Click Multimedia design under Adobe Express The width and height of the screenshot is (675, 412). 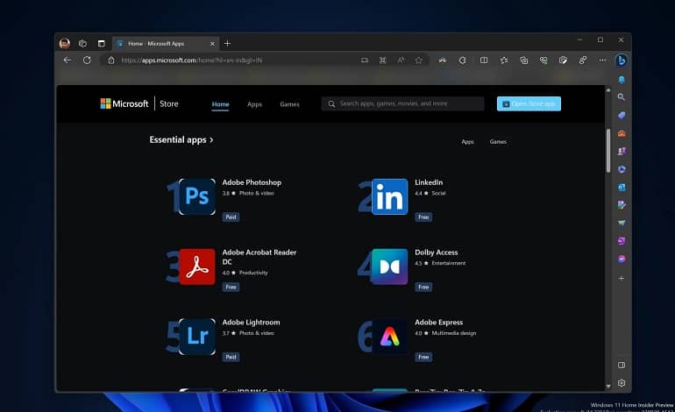pyautogui.click(x=454, y=333)
